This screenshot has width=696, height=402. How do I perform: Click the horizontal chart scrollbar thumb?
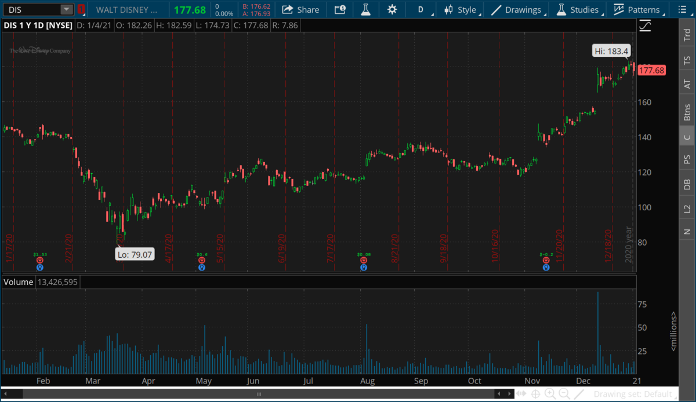tap(260, 394)
